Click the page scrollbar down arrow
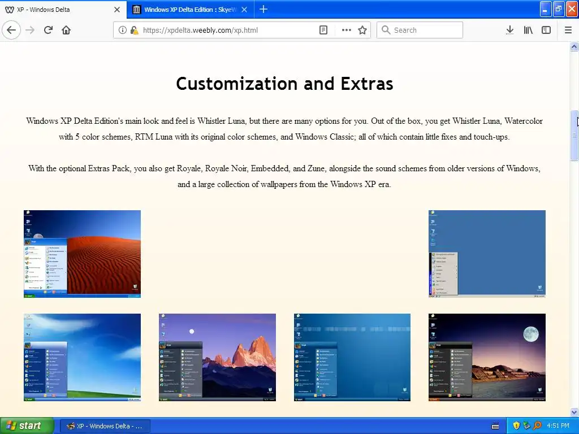 pyautogui.click(x=574, y=412)
